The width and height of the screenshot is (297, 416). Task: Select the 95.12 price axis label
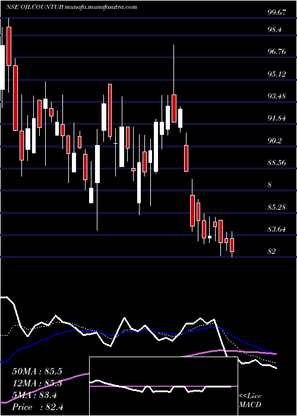(277, 74)
